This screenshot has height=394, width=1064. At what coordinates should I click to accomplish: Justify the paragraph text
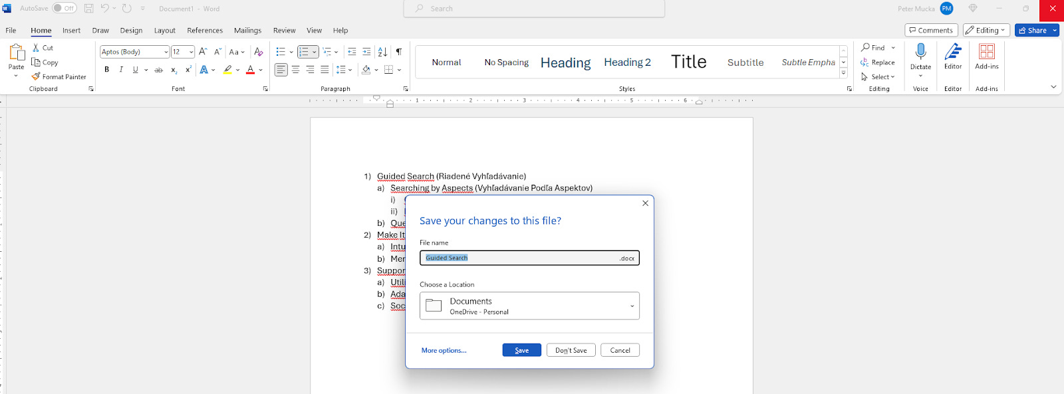325,70
